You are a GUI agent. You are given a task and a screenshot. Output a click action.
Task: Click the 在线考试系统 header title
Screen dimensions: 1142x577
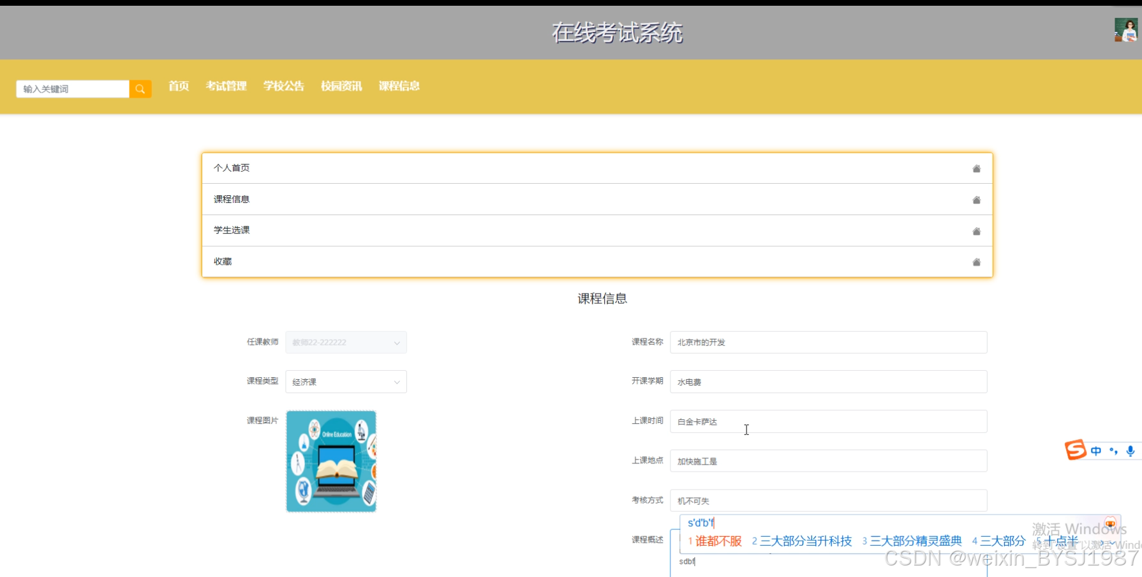pyautogui.click(x=617, y=33)
